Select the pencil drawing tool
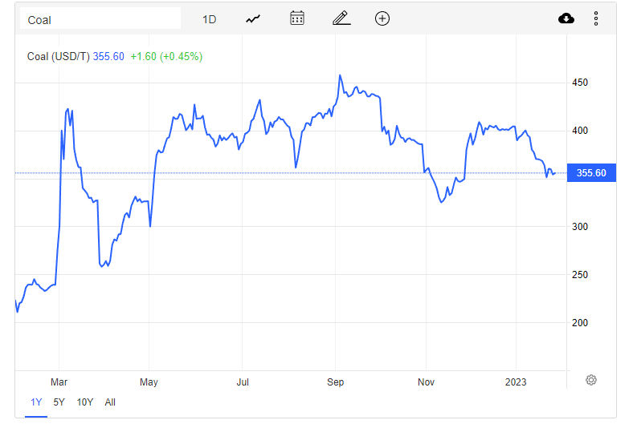This screenshot has height=424, width=633. [x=341, y=18]
